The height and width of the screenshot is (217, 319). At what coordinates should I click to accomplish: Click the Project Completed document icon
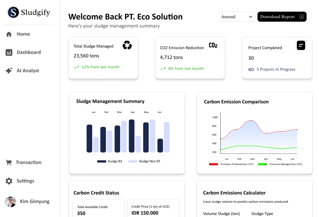pyautogui.click(x=301, y=46)
